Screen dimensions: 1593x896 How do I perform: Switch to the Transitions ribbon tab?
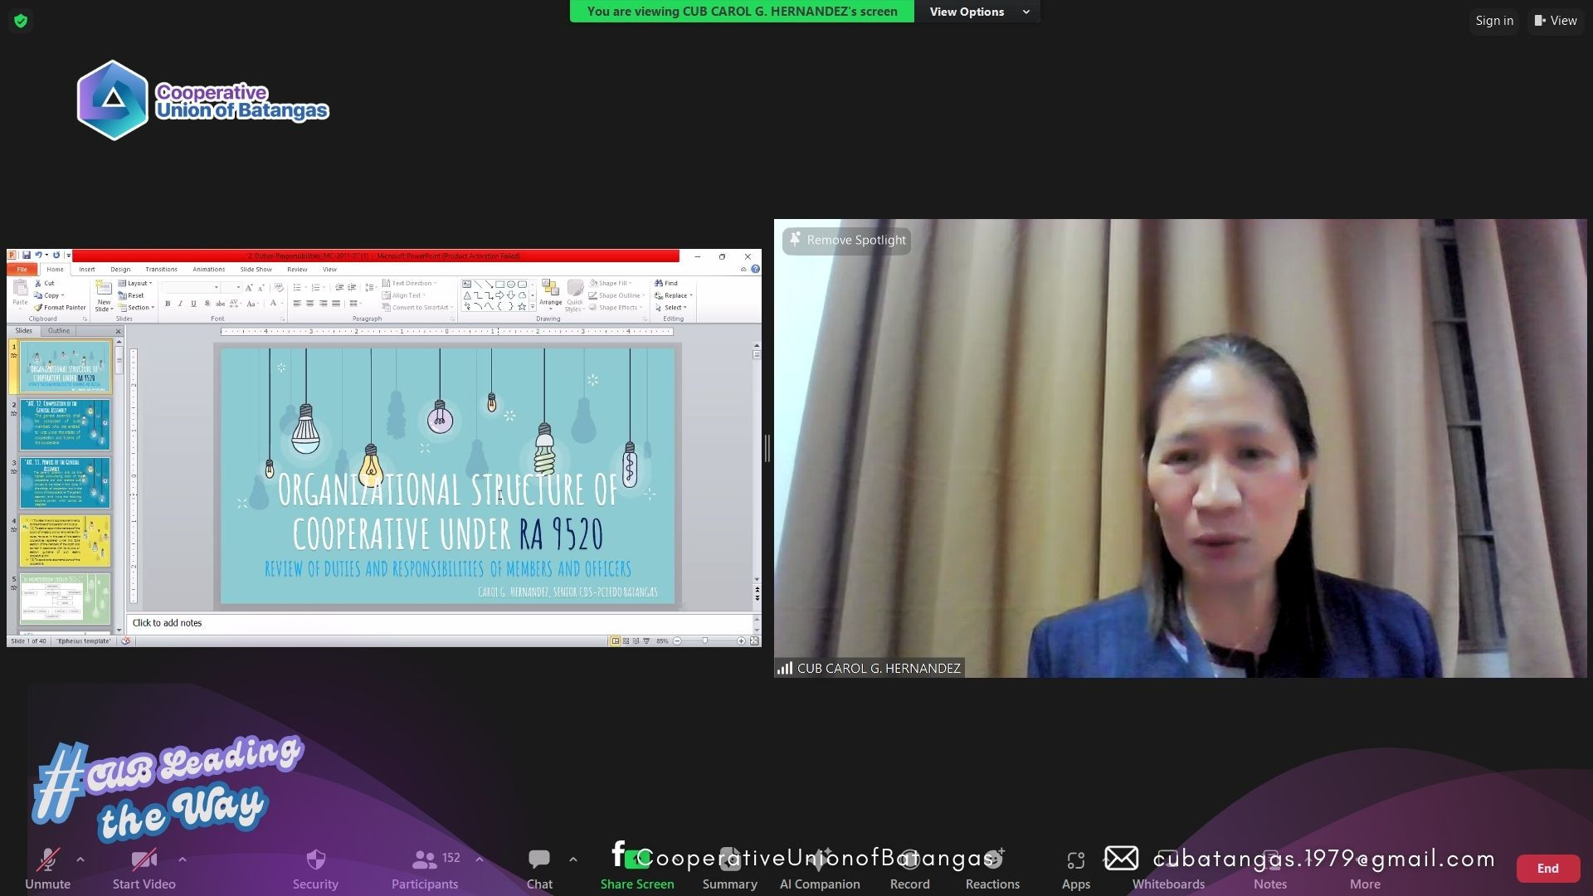[x=161, y=270]
